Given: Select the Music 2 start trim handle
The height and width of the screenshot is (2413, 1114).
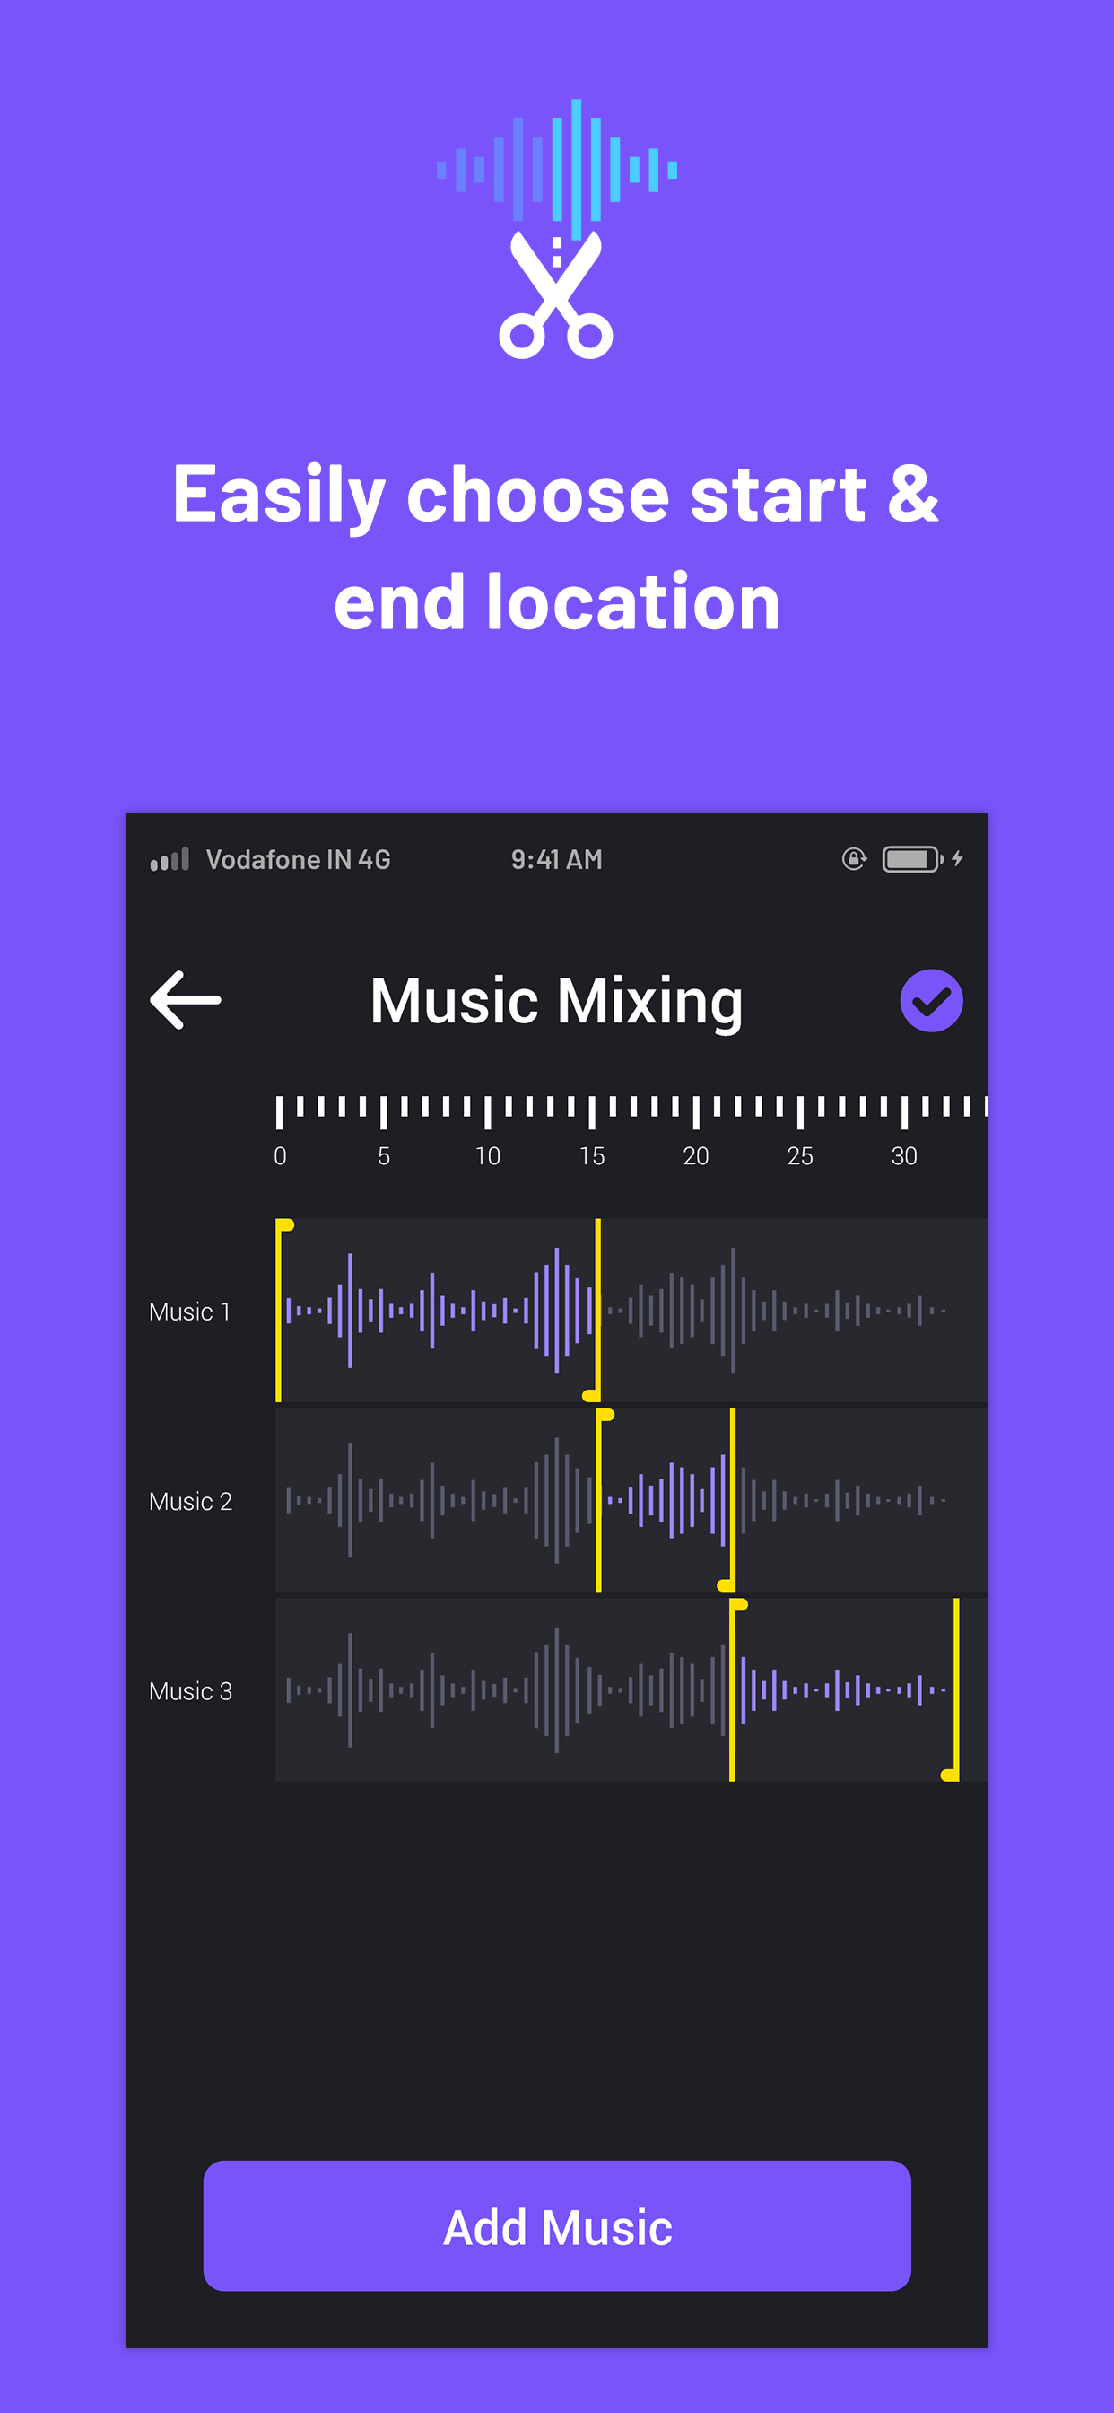Looking at the screenshot, I should tap(602, 1500).
